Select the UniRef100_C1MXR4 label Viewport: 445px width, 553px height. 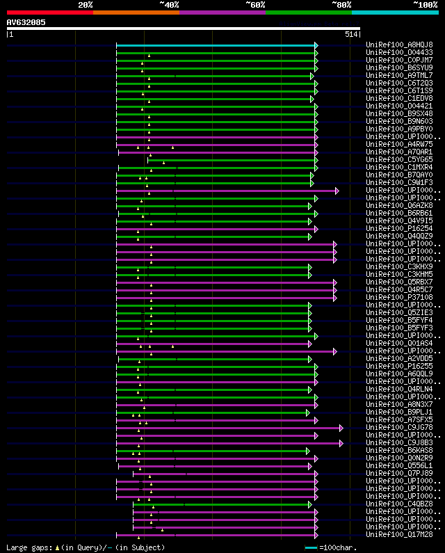pyautogui.click(x=399, y=167)
